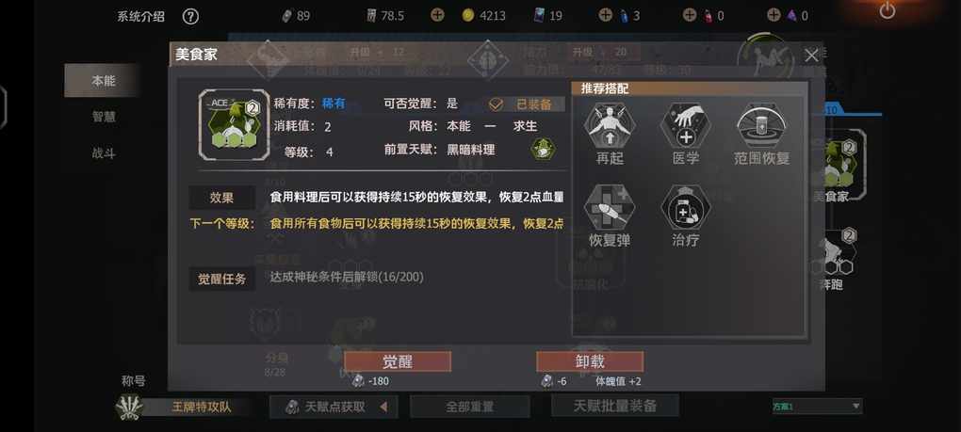This screenshot has height=432, width=961.
Task: Select the 再起 recommended talent icon
Action: coord(610,126)
